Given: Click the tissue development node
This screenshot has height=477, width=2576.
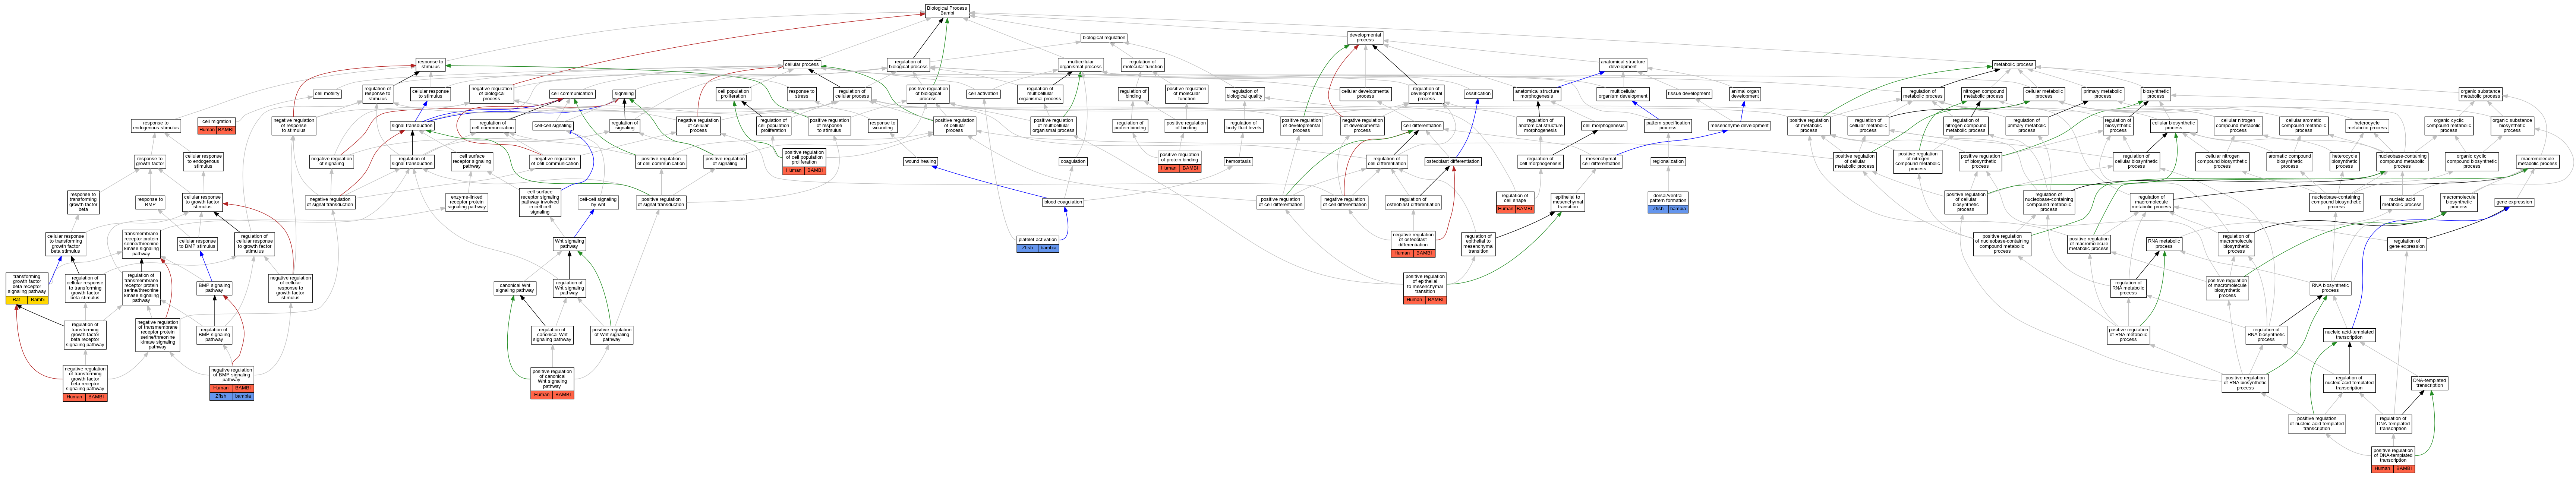Looking at the screenshot, I should [x=1689, y=94].
